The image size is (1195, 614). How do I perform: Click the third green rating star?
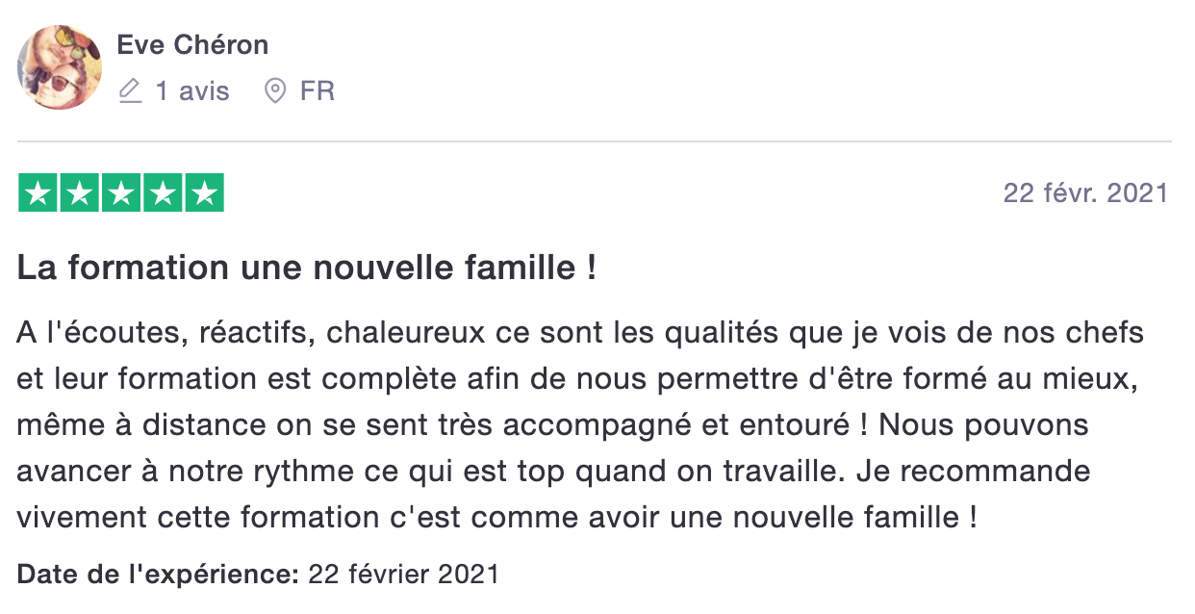121,192
